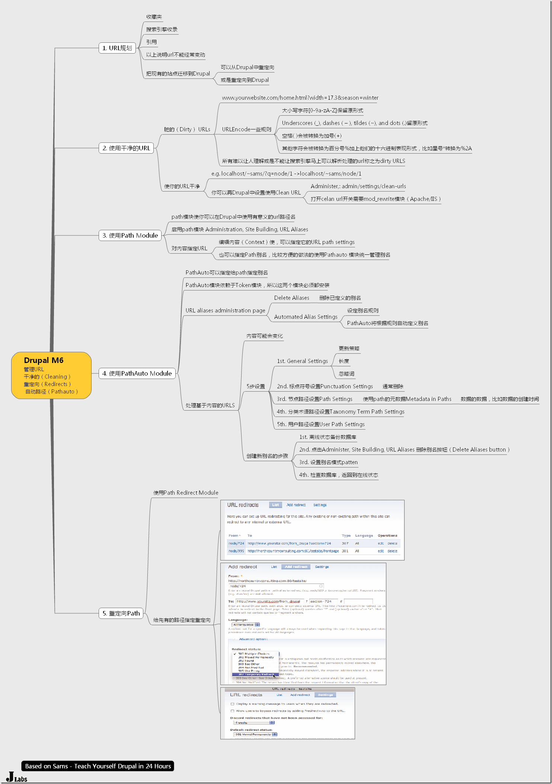Select the '对内容指定URL' node
This screenshot has width=552, height=784.
(x=189, y=248)
